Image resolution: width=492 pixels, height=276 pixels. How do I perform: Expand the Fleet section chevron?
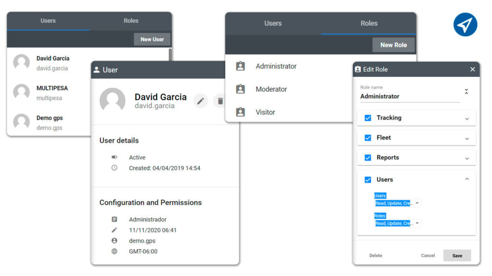(x=467, y=138)
